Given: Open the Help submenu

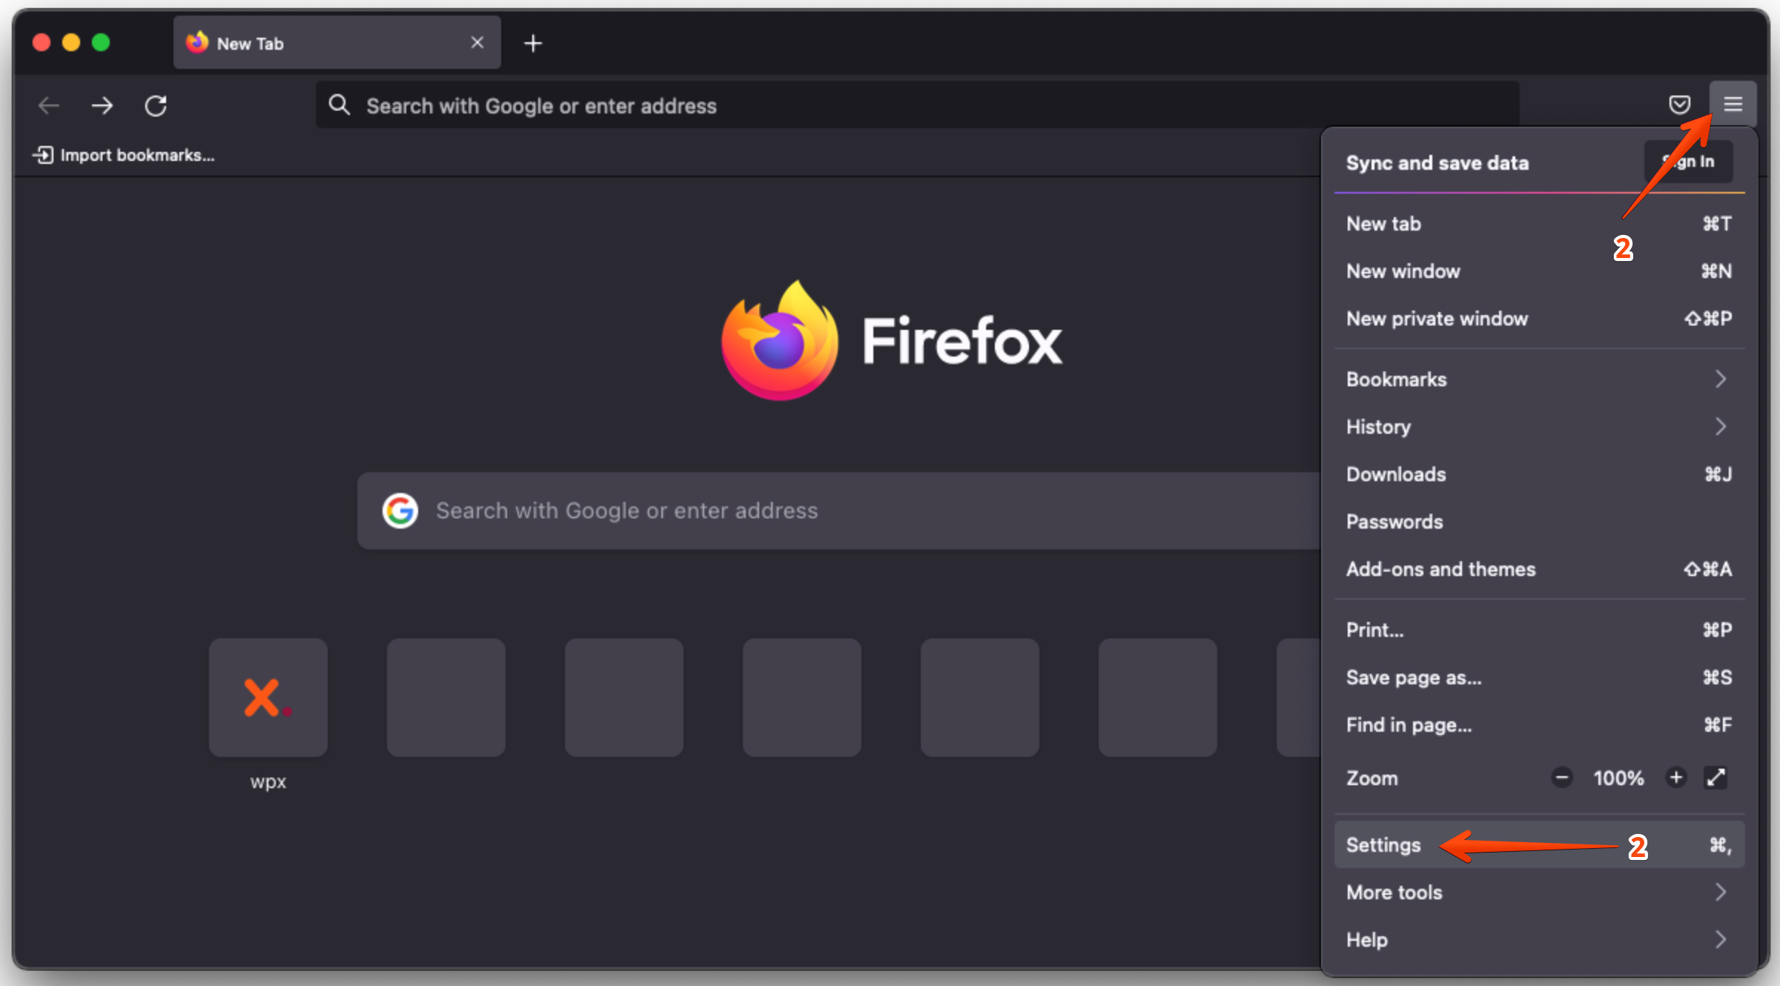Looking at the screenshot, I should coord(1538,940).
